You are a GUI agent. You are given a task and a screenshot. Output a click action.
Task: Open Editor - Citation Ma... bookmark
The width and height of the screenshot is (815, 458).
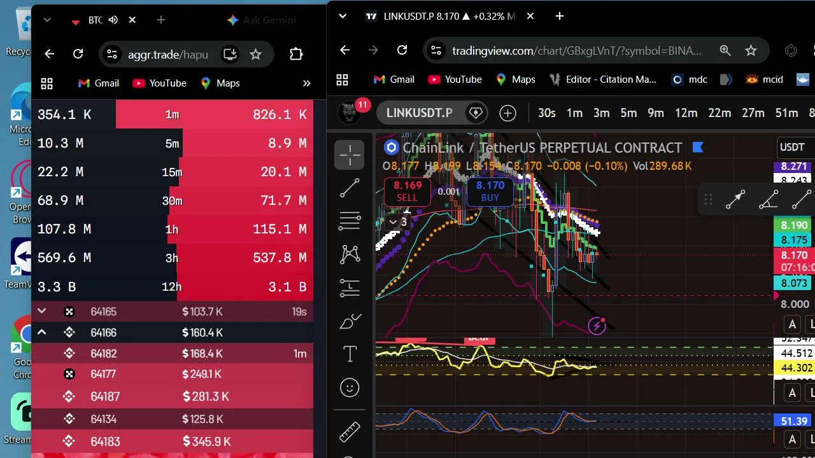click(602, 80)
